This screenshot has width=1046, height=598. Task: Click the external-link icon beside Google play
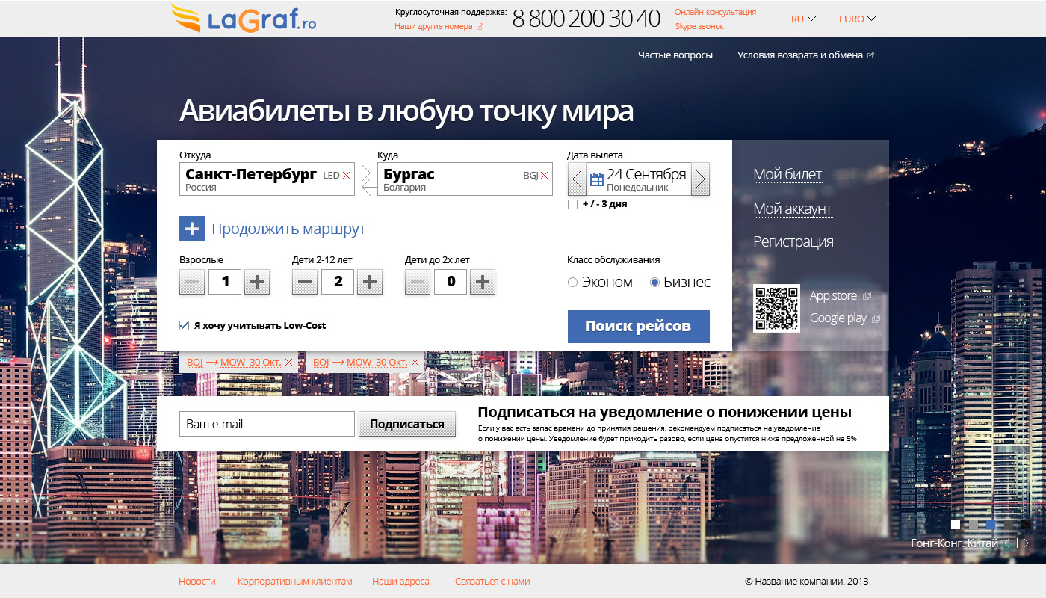pos(876,318)
